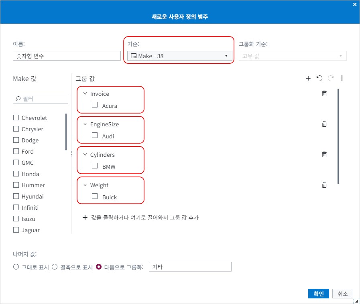The image size is (360, 304).
Task: Open the 기준 Make - 38 dropdown
Action: (179, 56)
